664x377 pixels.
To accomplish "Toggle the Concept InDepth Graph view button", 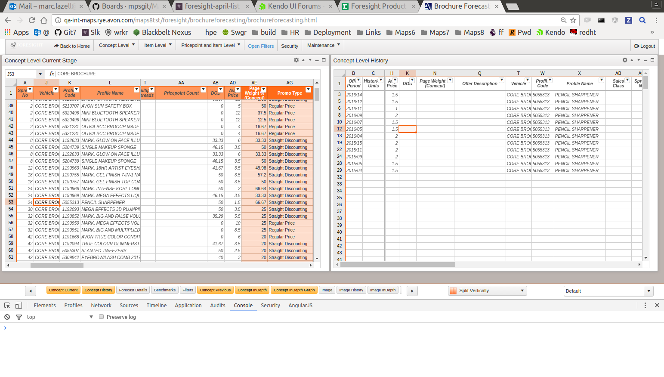I will pos(294,290).
